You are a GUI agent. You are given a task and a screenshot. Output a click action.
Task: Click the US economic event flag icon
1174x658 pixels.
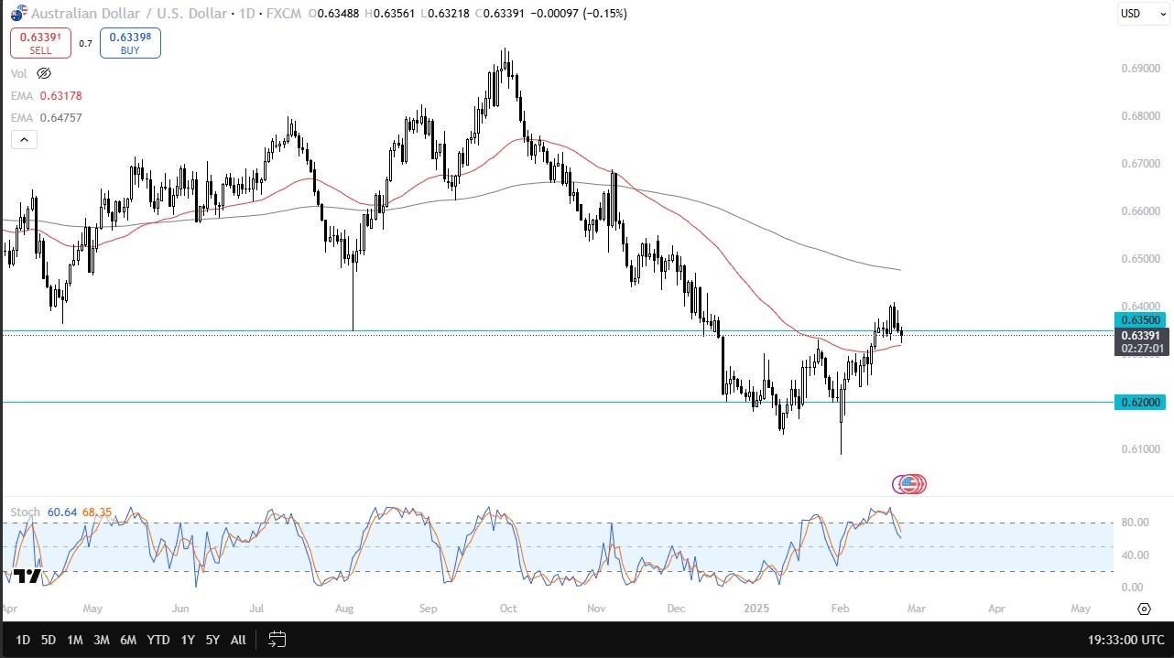click(908, 483)
